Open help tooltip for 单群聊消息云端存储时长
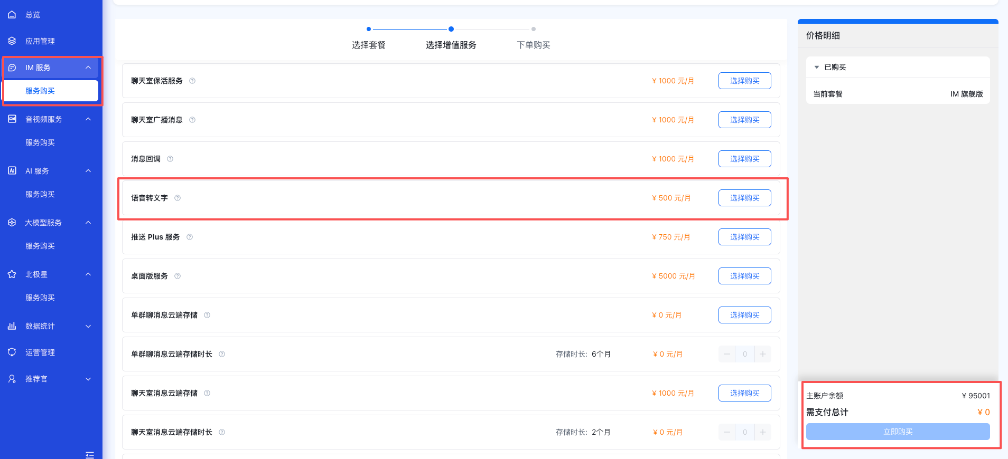 [222, 354]
